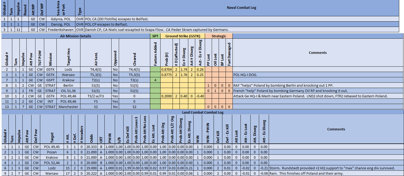404x176 pixels.
Task: Click the green 'SPT' section header
Action: click(x=155, y=36)
